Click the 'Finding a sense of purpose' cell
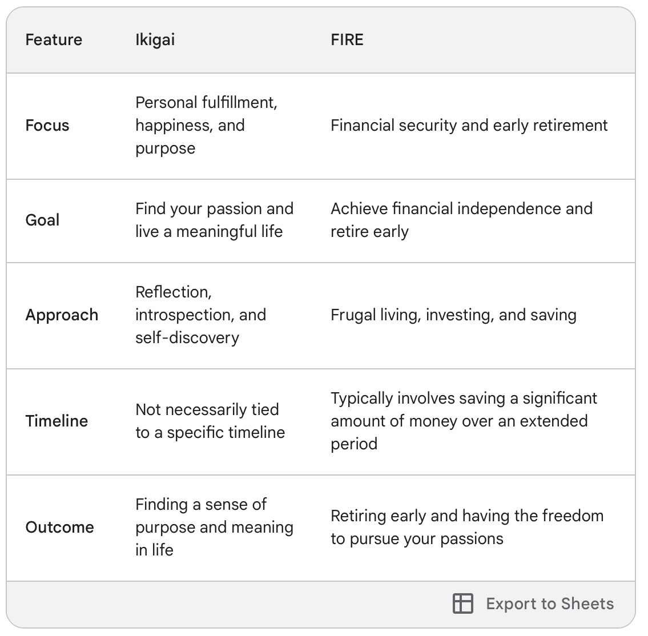648x636 pixels. tap(214, 527)
